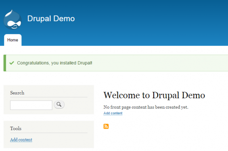This screenshot has width=228, height=151.
Task: Open the Home tab
Action: [x=13, y=40]
